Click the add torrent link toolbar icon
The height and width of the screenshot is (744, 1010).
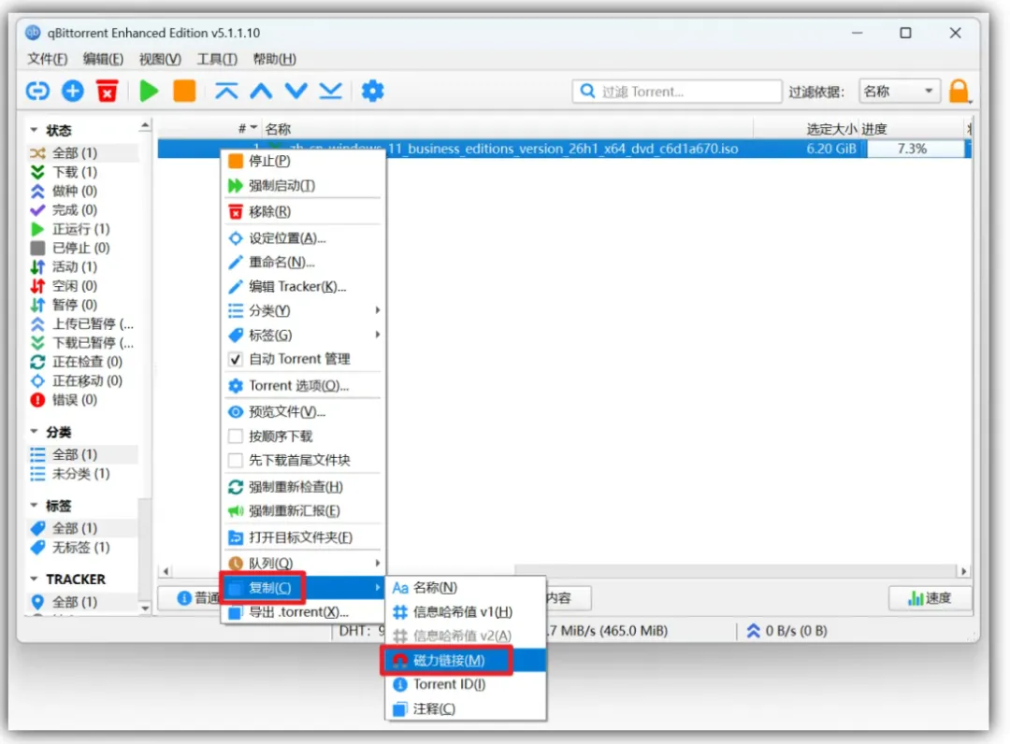[x=37, y=92]
